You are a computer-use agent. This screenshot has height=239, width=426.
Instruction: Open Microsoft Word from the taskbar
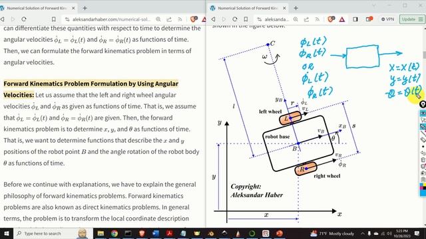click(155, 233)
